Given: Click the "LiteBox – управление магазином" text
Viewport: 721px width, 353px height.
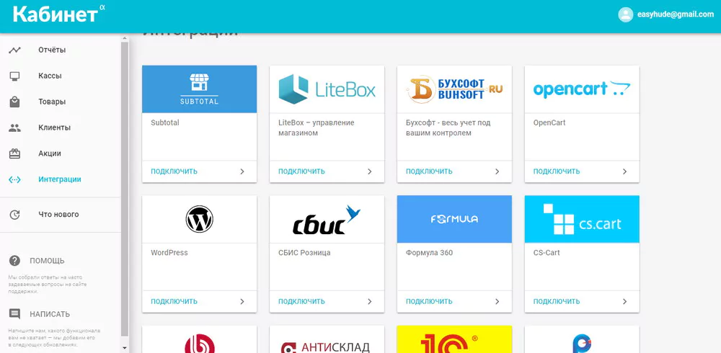Looking at the screenshot, I should pyautogui.click(x=316, y=128).
